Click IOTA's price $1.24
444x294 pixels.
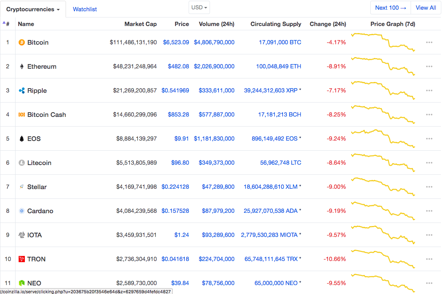tap(182, 235)
